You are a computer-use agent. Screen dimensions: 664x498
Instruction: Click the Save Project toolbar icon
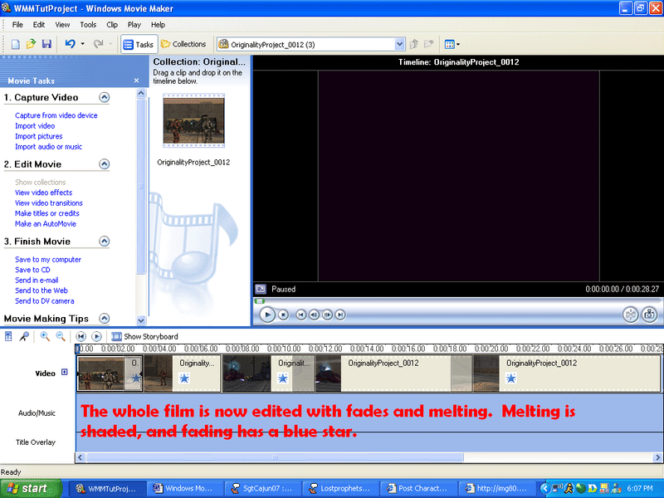pos(46,44)
